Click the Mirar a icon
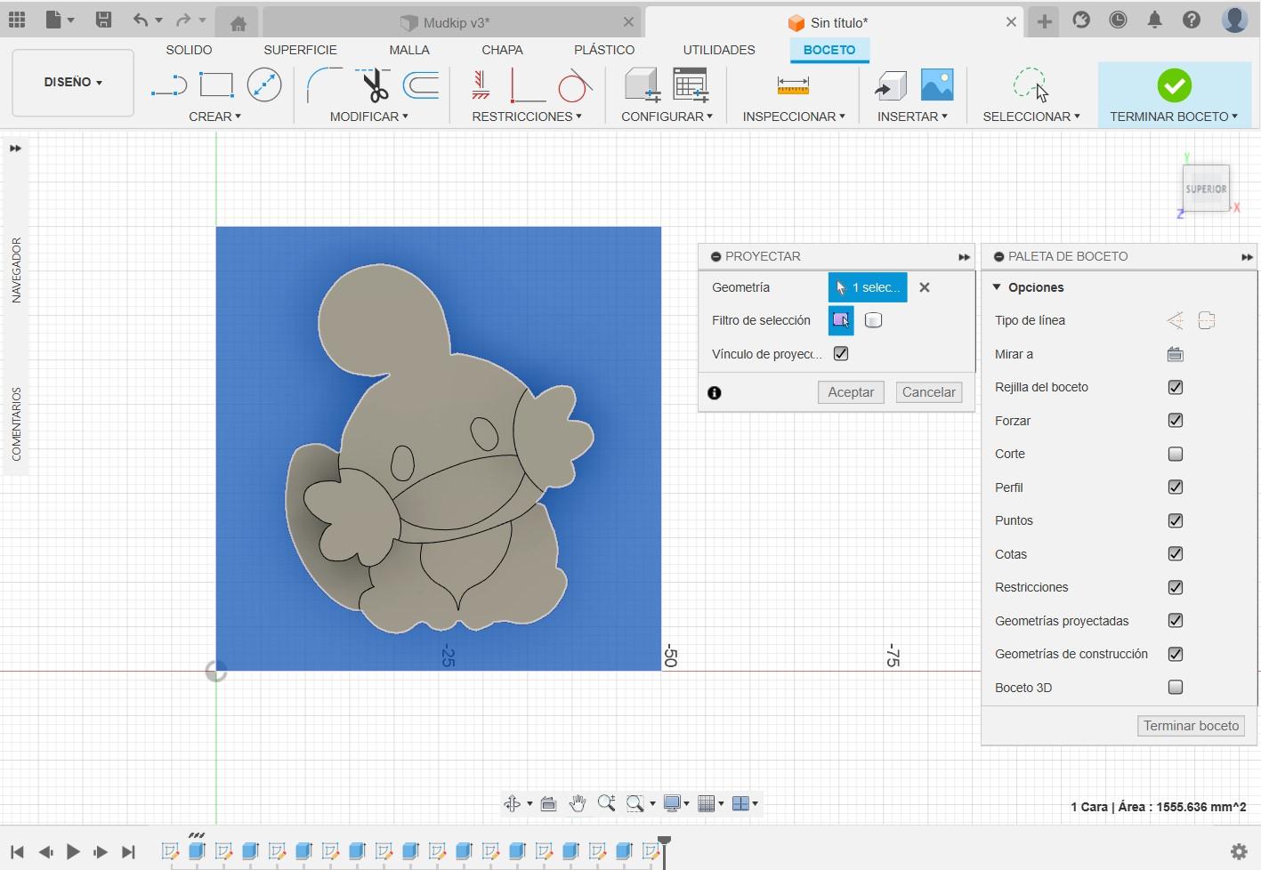The height and width of the screenshot is (870, 1261). (1175, 354)
